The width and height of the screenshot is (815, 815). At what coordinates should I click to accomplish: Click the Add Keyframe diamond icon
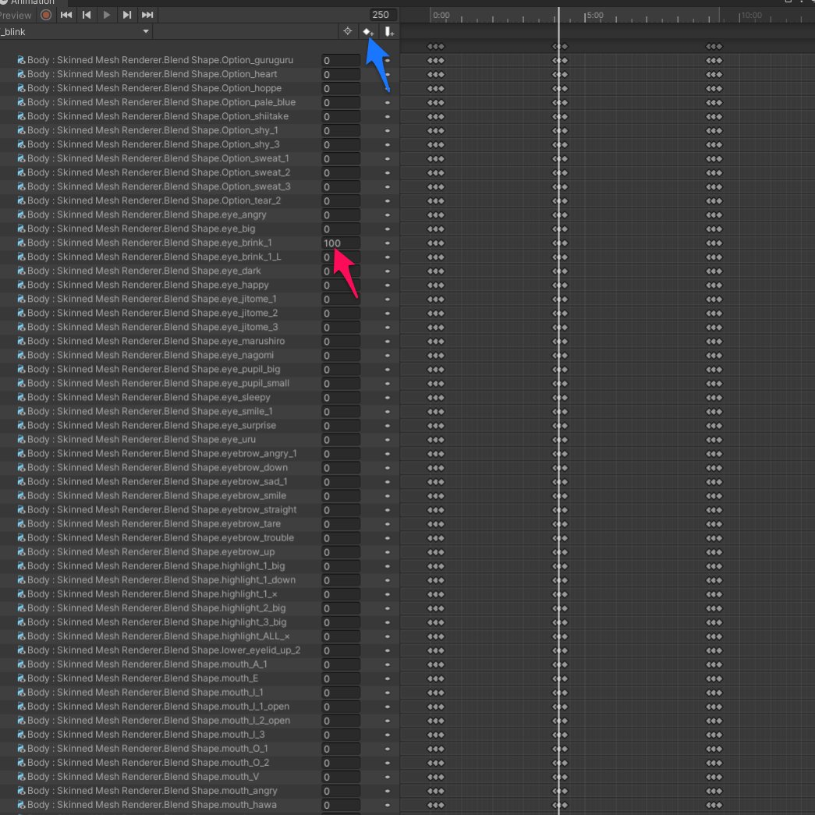pyautogui.click(x=368, y=32)
